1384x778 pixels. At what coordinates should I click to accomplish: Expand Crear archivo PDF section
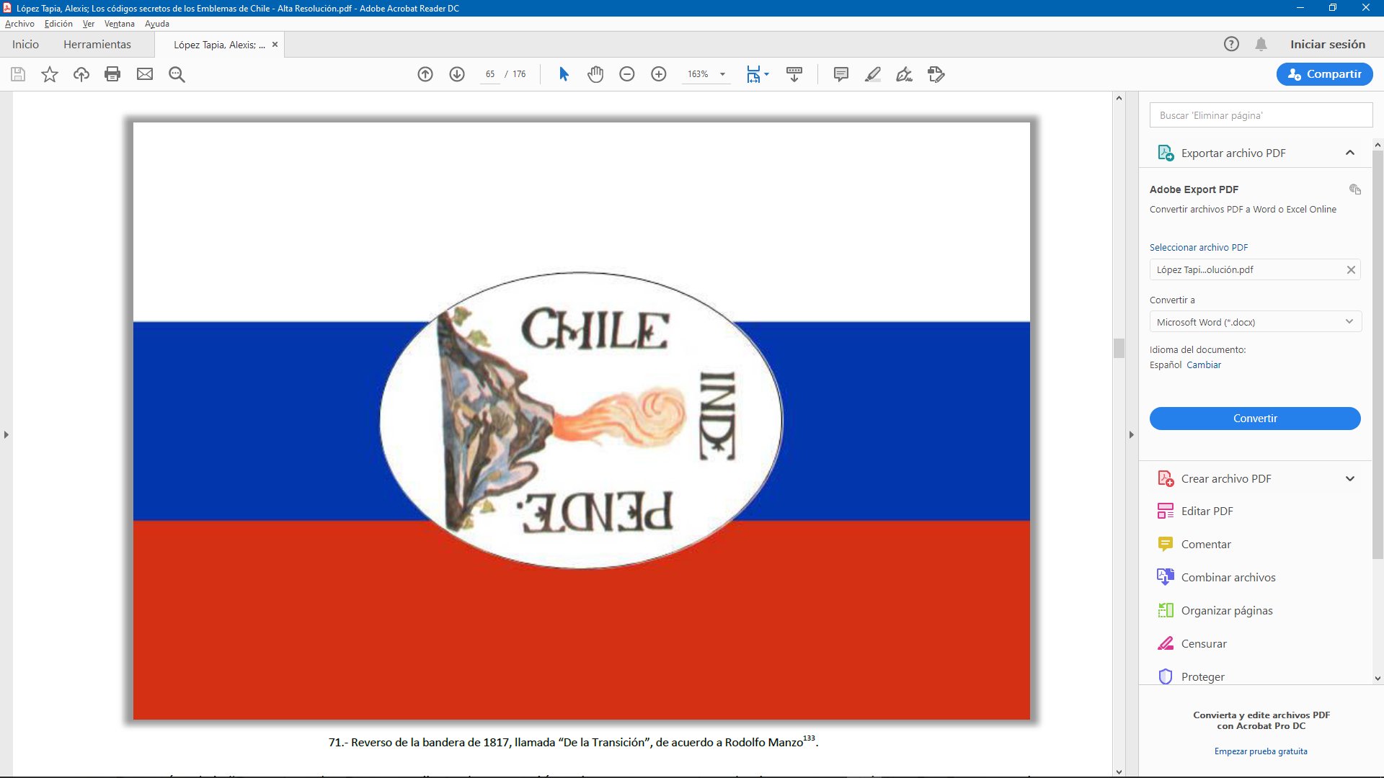pos(1349,478)
